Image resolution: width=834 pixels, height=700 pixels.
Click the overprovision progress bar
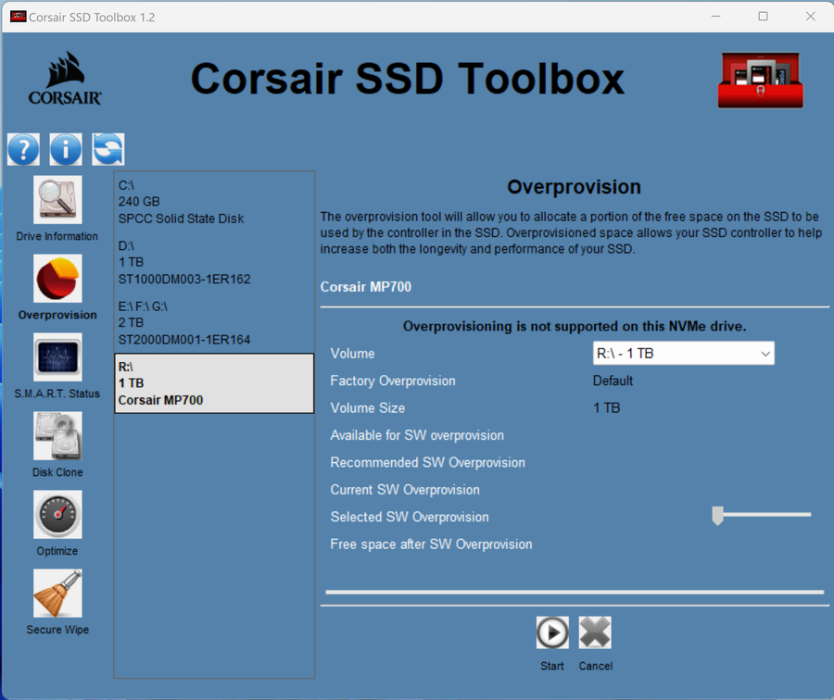coord(575,592)
